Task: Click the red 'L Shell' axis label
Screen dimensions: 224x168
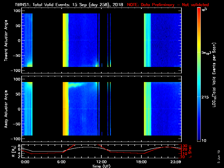Action: (190, 151)
